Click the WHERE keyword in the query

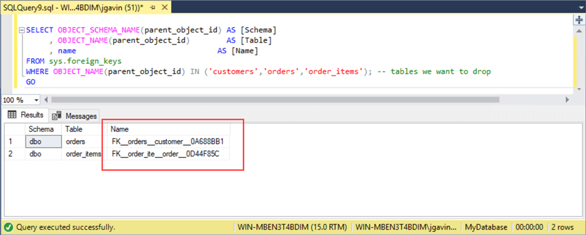[x=37, y=71]
